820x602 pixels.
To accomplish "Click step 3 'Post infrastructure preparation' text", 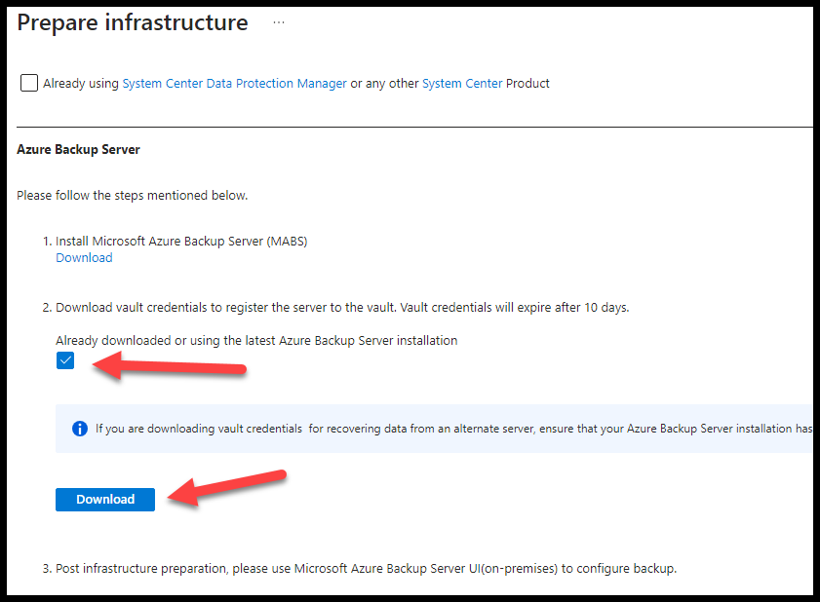I will tap(366, 569).
